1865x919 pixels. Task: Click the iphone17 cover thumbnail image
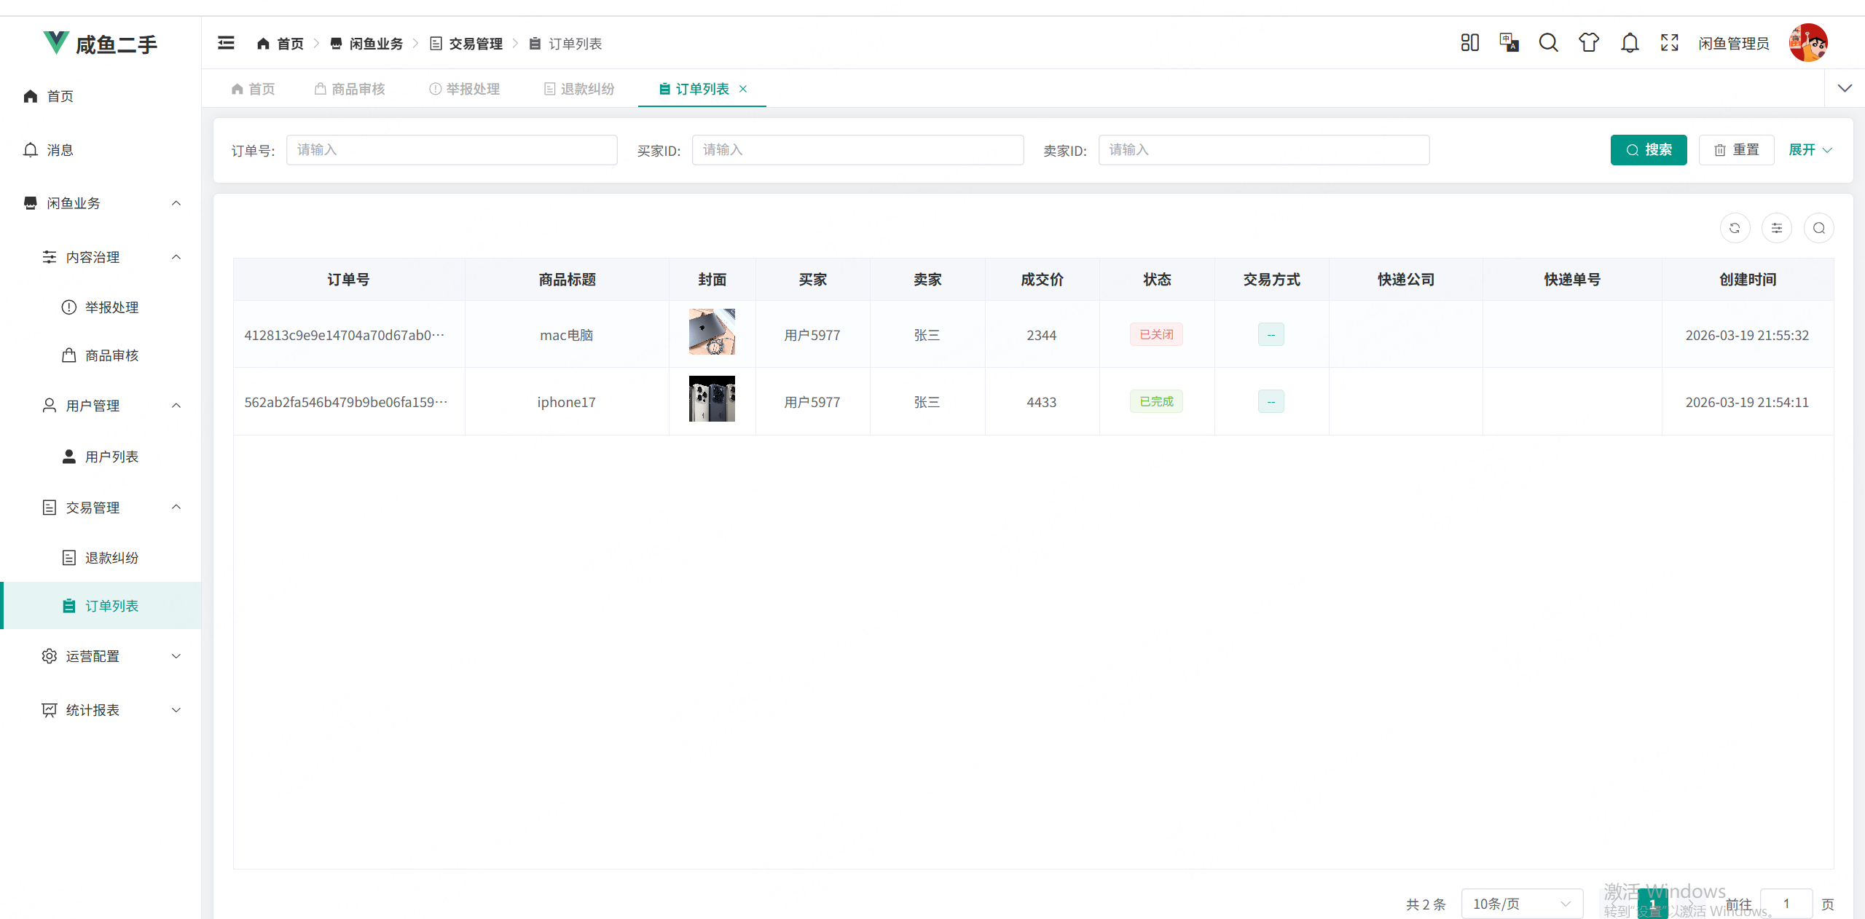pos(712,399)
